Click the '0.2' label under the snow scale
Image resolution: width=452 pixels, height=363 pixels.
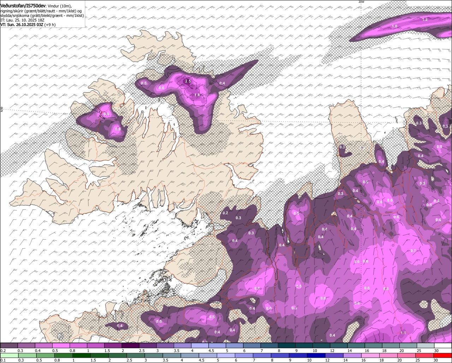pos(3,350)
